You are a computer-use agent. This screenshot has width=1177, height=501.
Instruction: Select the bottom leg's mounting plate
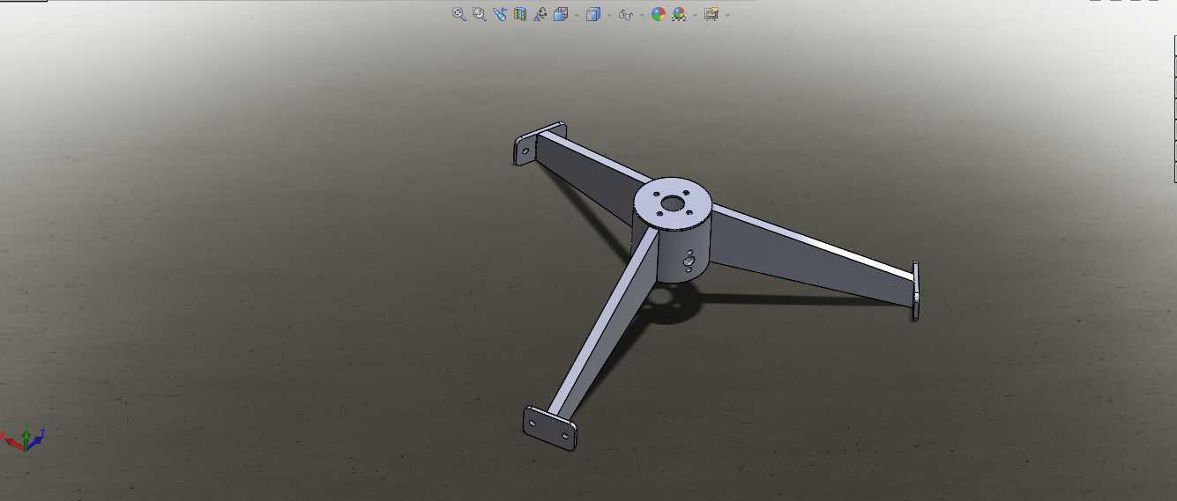tap(550, 428)
